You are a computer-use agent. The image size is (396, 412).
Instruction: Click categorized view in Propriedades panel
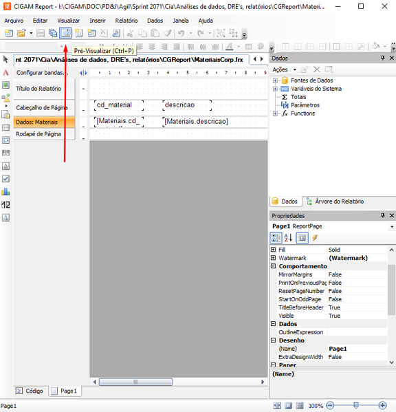pos(276,238)
